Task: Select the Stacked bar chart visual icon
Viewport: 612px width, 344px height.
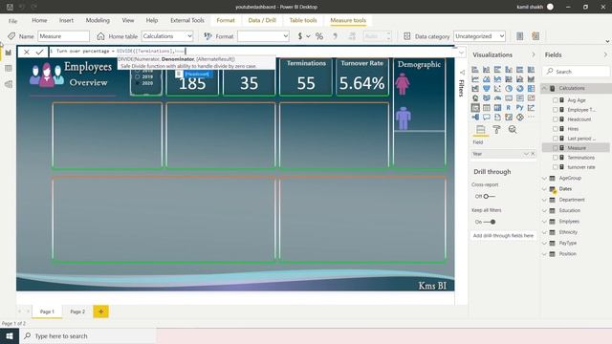Action: tap(475, 70)
